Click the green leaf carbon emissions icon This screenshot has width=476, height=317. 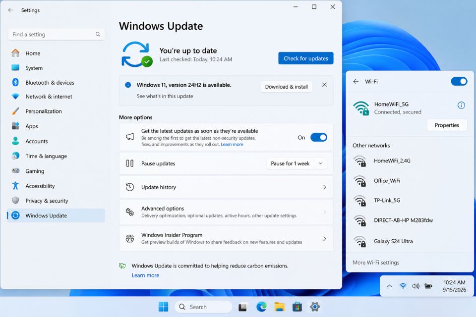pyautogui.click(x=122, y=266)
